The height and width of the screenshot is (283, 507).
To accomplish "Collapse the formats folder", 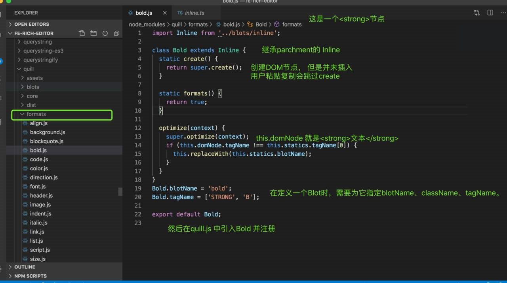I will pos(36,114).
